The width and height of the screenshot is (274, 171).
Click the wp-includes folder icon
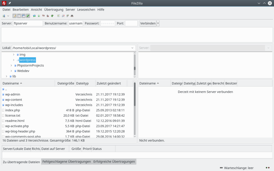[3, 105]
